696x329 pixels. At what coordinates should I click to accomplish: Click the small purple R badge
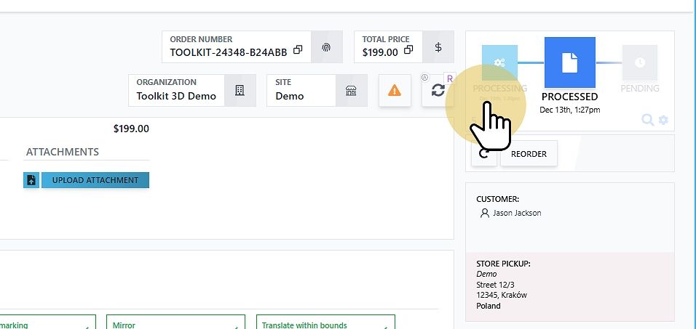(450, 79)
